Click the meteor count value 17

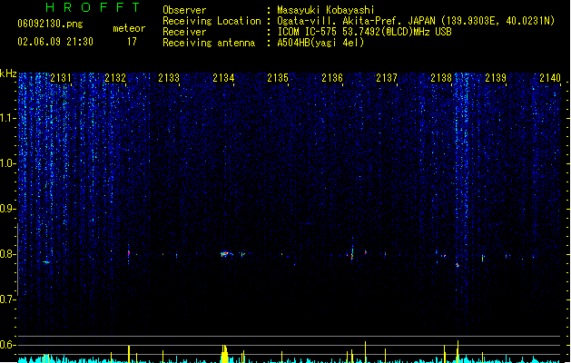132,42
